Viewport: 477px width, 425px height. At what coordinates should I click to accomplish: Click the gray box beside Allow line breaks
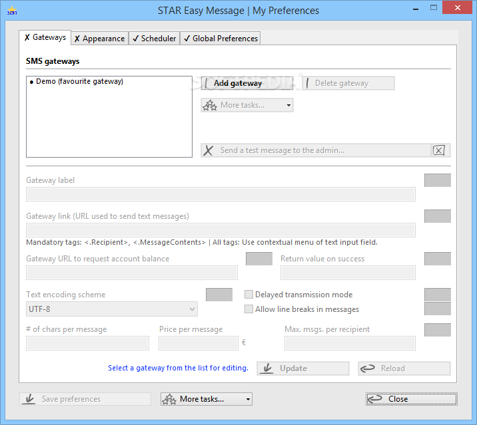tap(438, 309)
